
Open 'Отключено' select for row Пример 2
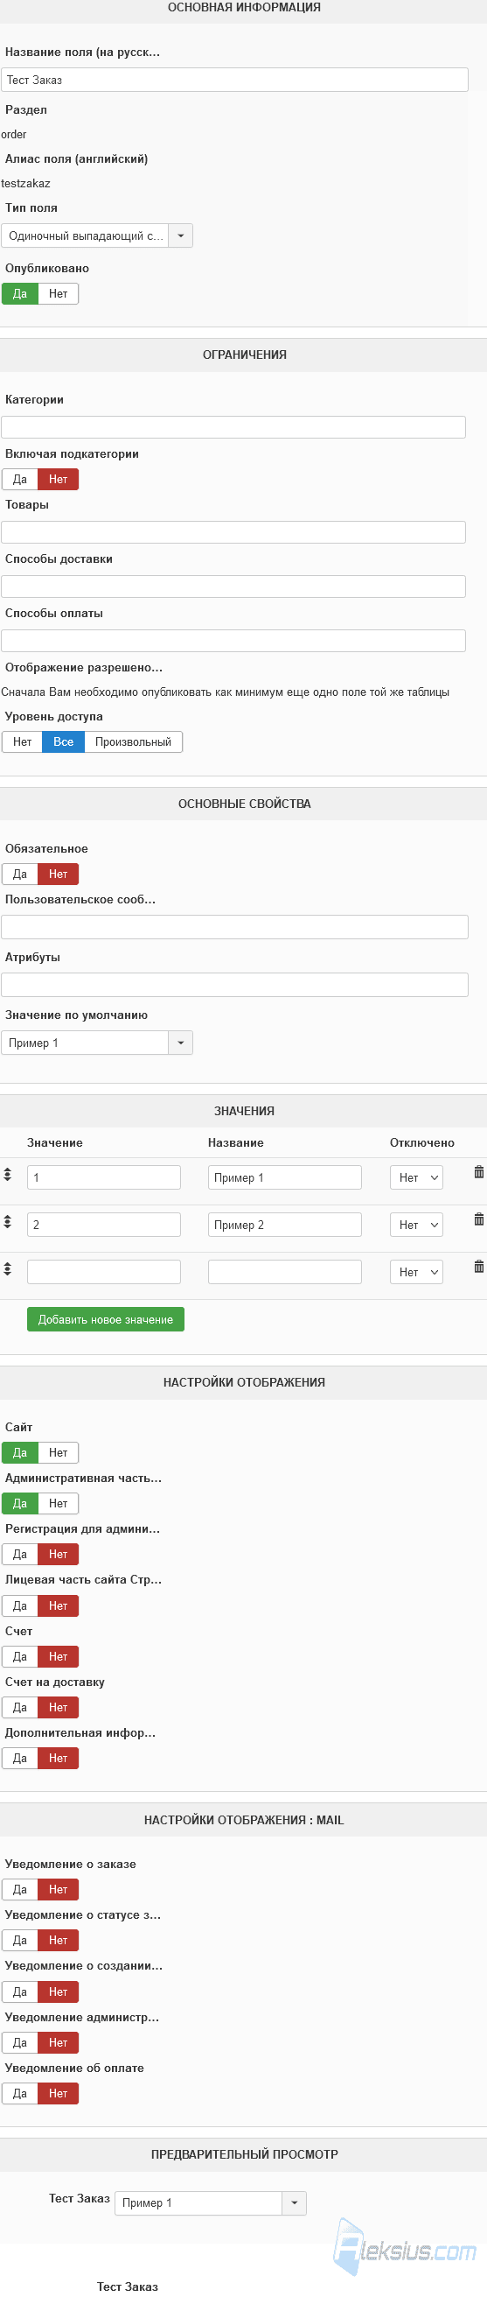pos(416,1225)
